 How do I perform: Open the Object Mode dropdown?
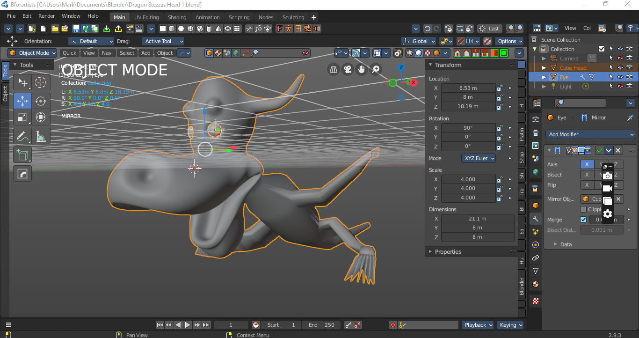tap(33, 53)
